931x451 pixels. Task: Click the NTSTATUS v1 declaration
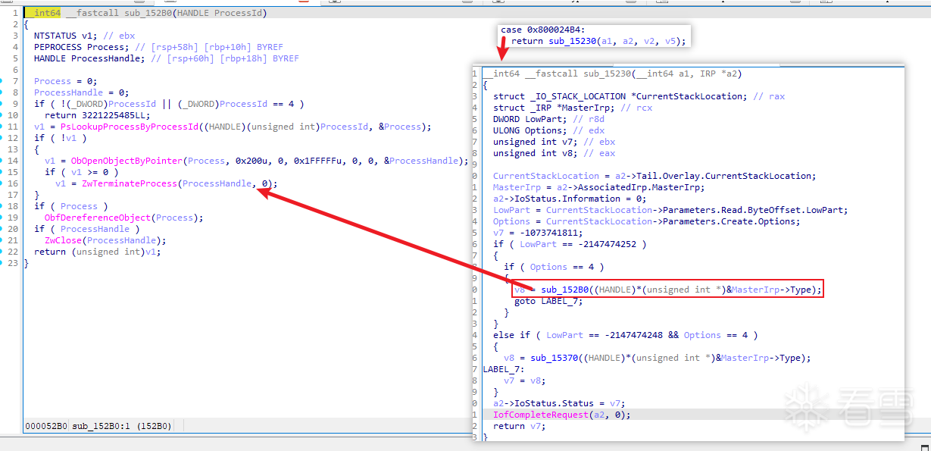[x=63, y=36]
